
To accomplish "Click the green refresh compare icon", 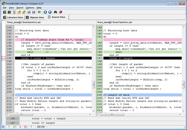I will (39, 12).
